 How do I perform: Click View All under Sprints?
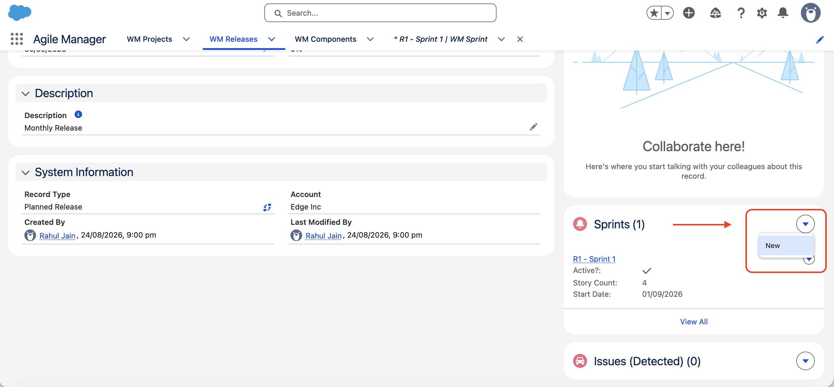(694, 322)
